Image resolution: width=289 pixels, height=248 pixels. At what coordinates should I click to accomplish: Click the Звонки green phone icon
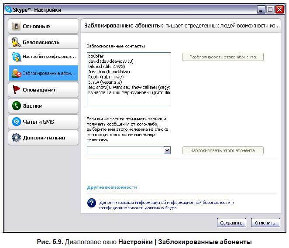click(17, 105)
